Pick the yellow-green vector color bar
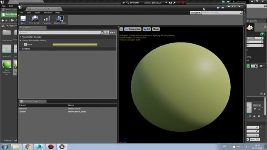Image resolution: width=267 pixels, height=150 pixels. (75, 45)
